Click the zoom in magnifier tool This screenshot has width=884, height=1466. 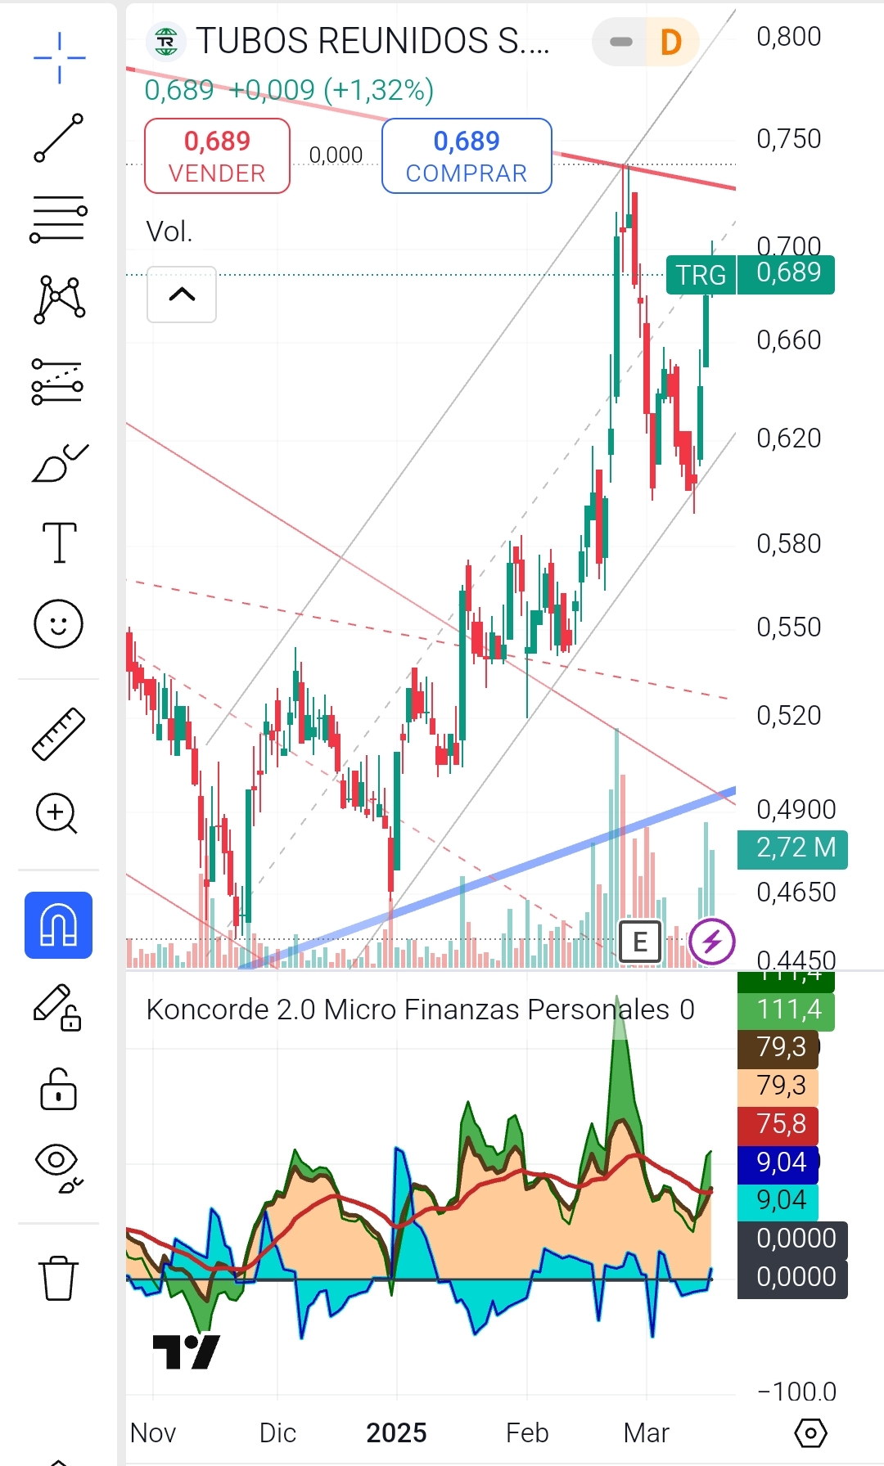[57, 813]
